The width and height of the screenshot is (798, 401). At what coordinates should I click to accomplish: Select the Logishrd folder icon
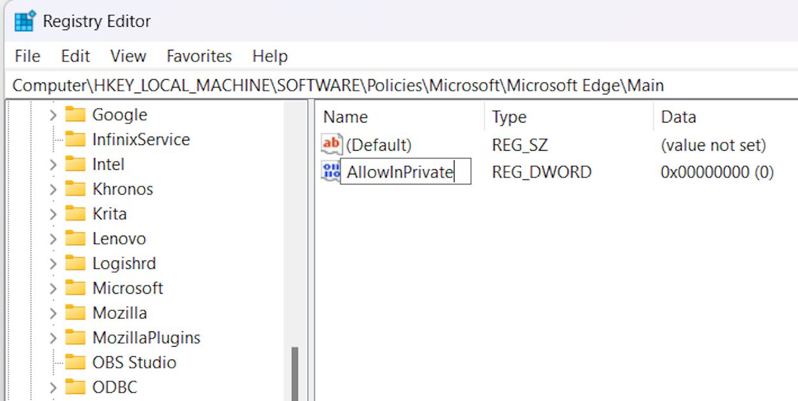[75, 263]
